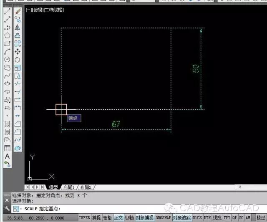Screen dimensions: 267x222
Task: Switch to the 模型 tab
Action: point(53,187)
